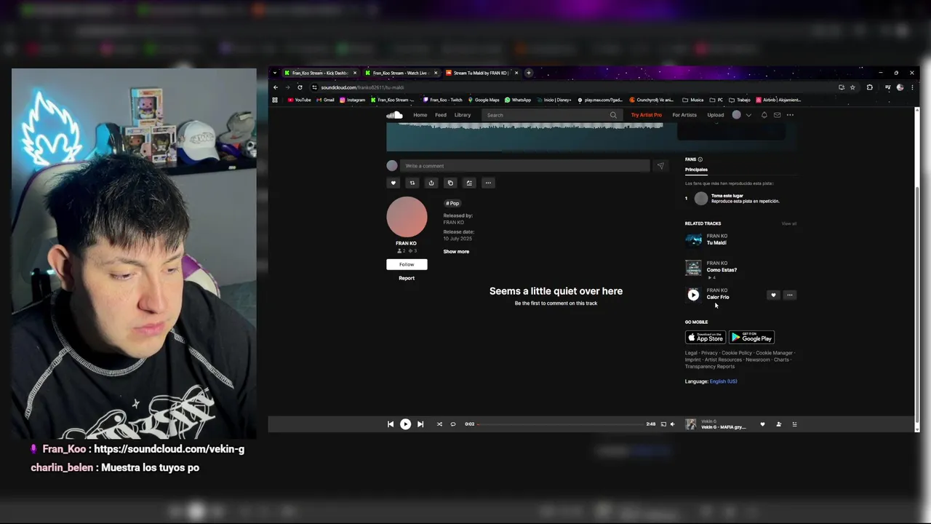Screen dimensions: 931x524
Task: Click the SoundCloud logo
Action: coord(394,115)
